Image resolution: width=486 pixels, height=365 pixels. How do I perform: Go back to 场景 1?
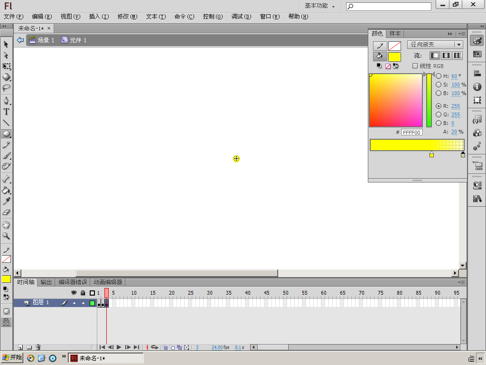tap(42, 40)
